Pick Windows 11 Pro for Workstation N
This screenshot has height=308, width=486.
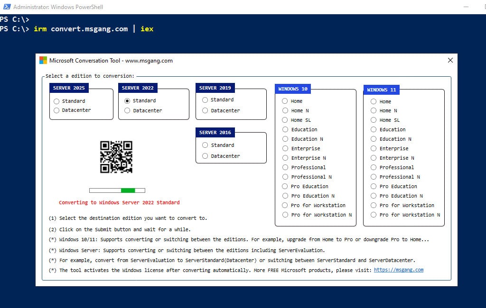pyautogui.click(x=374, y=215)
